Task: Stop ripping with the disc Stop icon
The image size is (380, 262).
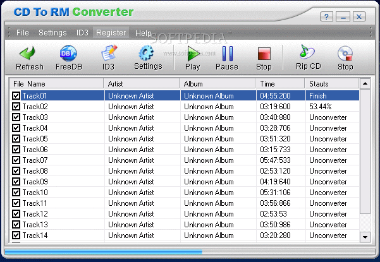Action: (345, 53)
